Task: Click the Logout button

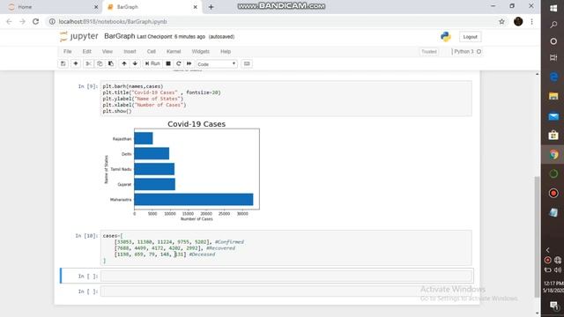Action: pos(470,37)
